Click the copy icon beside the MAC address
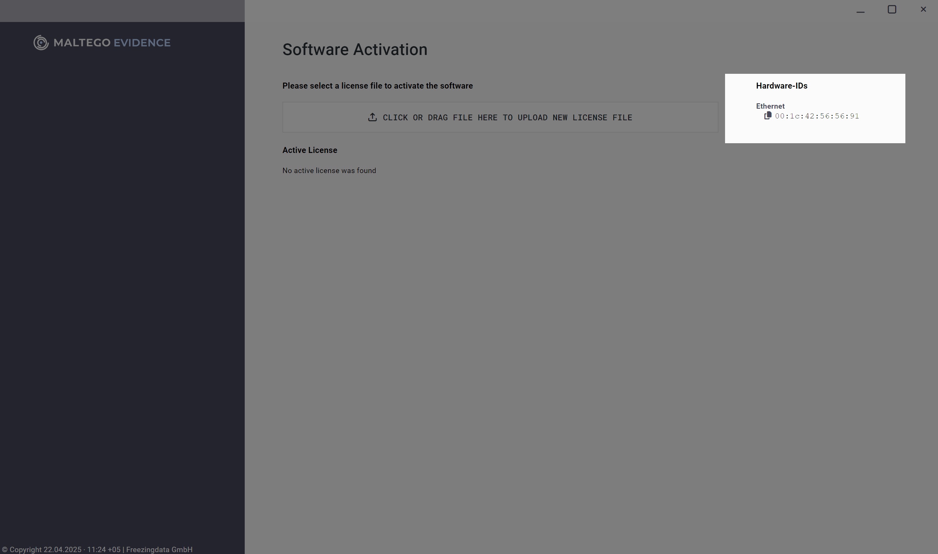The height and width of the screenshot is (554, 938). click(768, 116)
